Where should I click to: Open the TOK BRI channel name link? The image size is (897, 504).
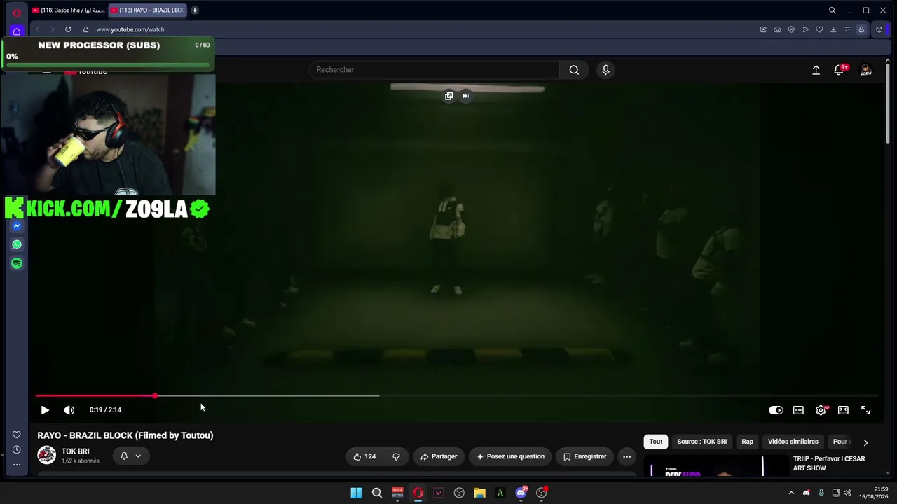[75, 451]
